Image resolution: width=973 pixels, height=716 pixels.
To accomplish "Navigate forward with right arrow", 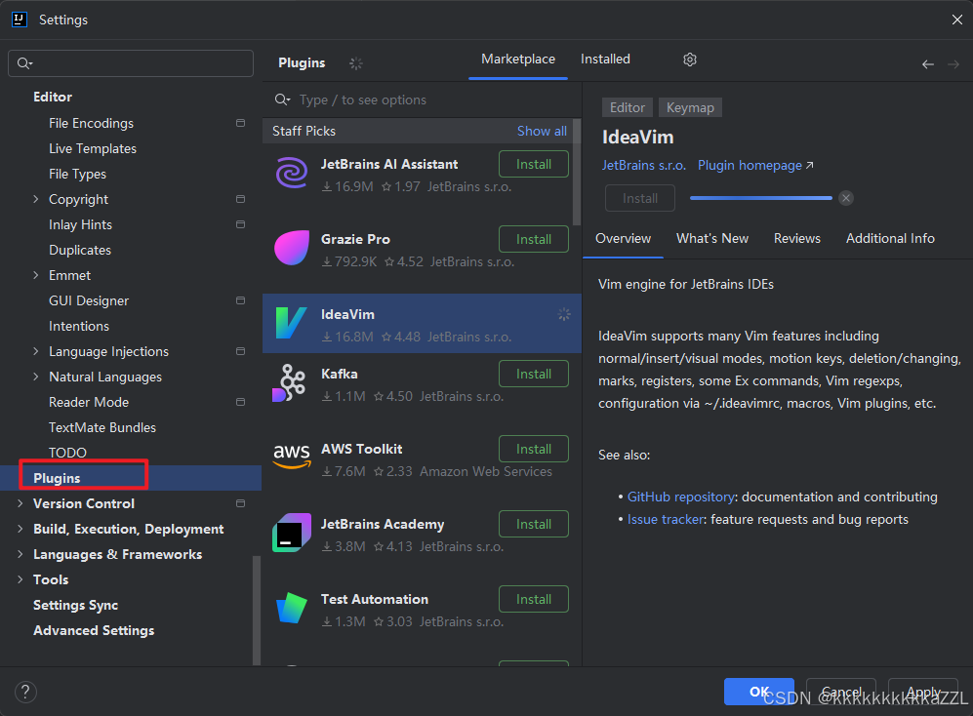I will [x=953, y=64].
